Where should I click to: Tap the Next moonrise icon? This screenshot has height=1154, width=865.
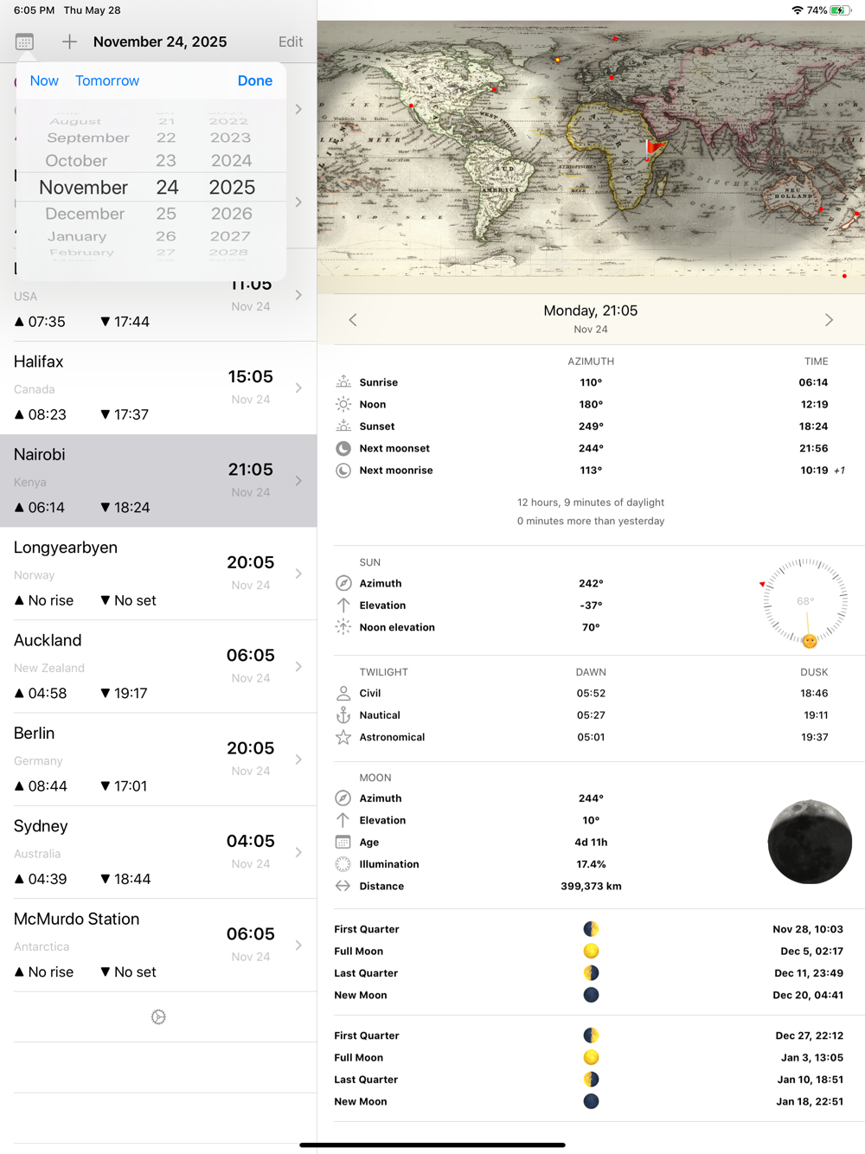pyautogui.click(x=343, y=471)
